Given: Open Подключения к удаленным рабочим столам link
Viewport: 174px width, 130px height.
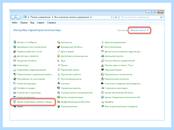Looking at the screenshot, I should (35, 74).
